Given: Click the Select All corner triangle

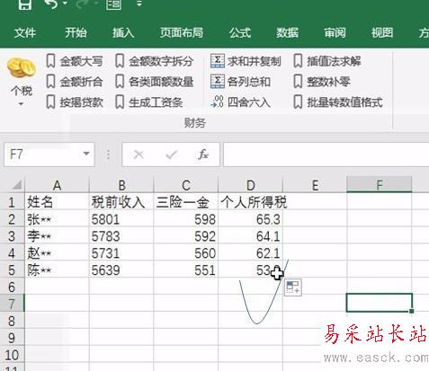Looking at the screenshot, I should tap(16, 185).
